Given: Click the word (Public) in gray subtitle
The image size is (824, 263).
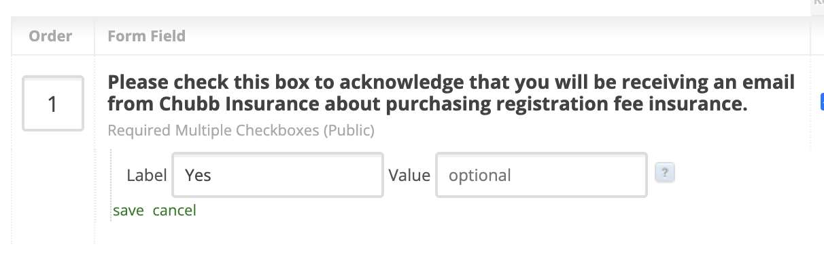Looking at the screenshot, I should 349,129.
